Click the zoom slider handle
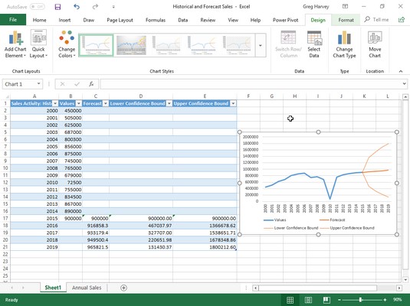The height and width of the screenshot is (306, 410). coord(361,300)
